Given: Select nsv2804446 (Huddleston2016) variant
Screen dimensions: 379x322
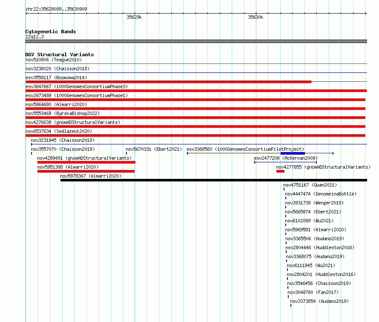Looking at the screenshot, I should click(x=320, y=247).
